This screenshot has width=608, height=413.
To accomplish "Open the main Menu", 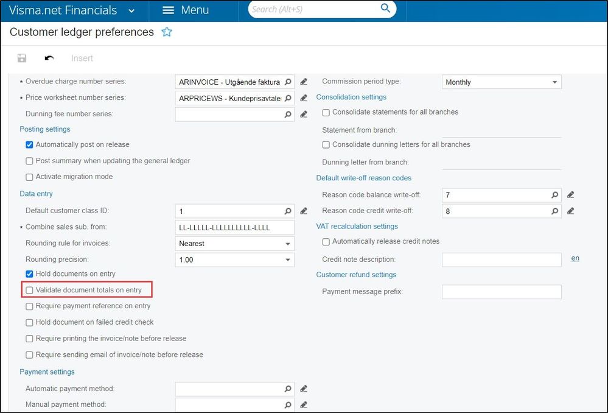I will coord(186,10).
